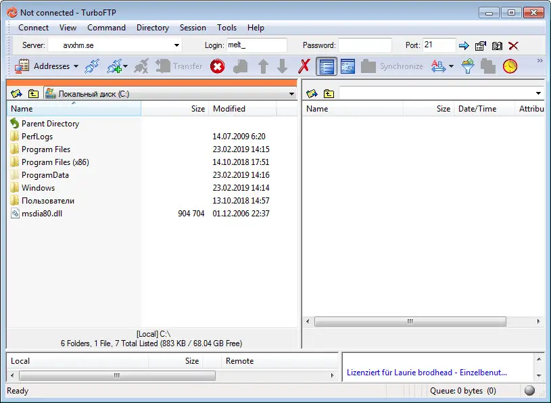Image resolution: width=551 pixels, height=403 pixels.
Task: Open the Directory menu
Action: click(x=153, y=28)
